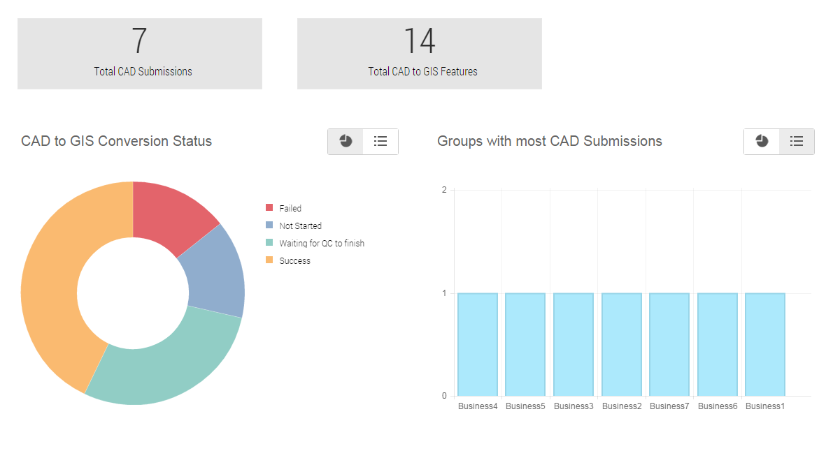Show groups submissions as list view
This screenshot has width=826, height=451.
[797, 142]
